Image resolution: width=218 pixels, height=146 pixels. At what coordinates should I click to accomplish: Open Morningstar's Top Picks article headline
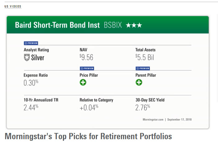point(88,136)
